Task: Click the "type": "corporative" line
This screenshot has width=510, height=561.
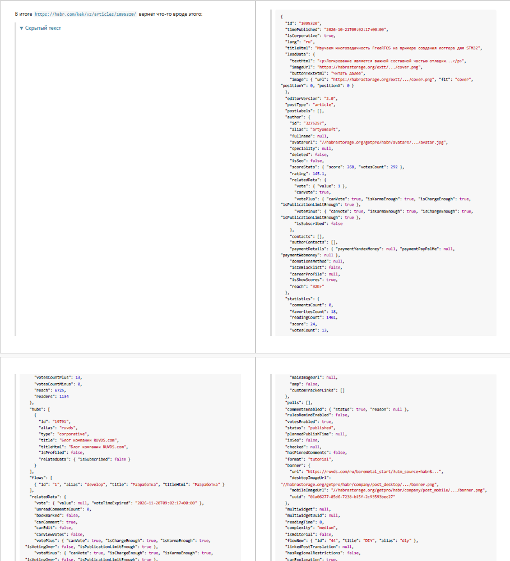Action: pos(64,434)
